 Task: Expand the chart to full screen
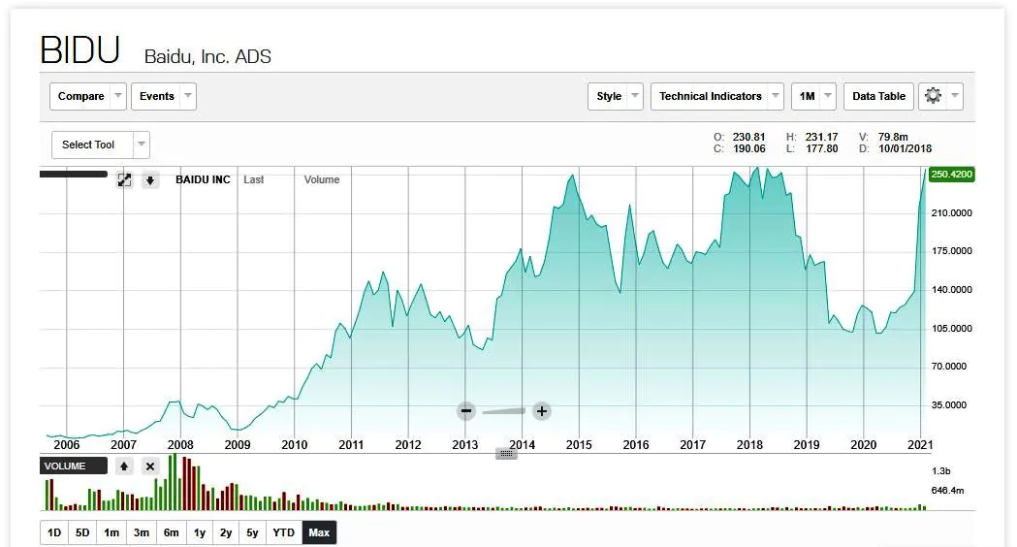click(124, 179)
